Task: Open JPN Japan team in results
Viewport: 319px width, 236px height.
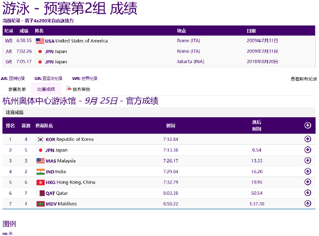Action: (x=56, y=150)
